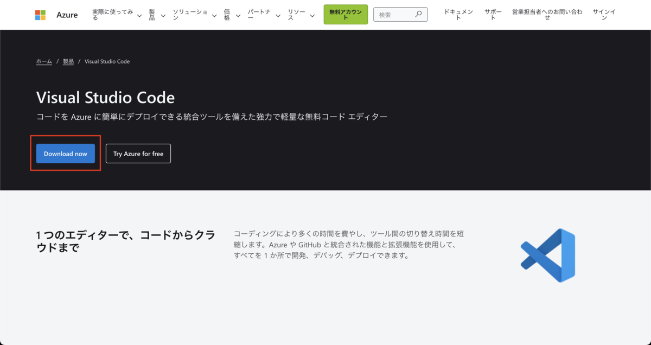Go to ホーム breadcrumb
Viewport: 651px width, 345px height.
[x=44, y=61]
